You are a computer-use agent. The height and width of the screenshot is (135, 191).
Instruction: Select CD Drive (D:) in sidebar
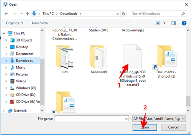[25, 95]
